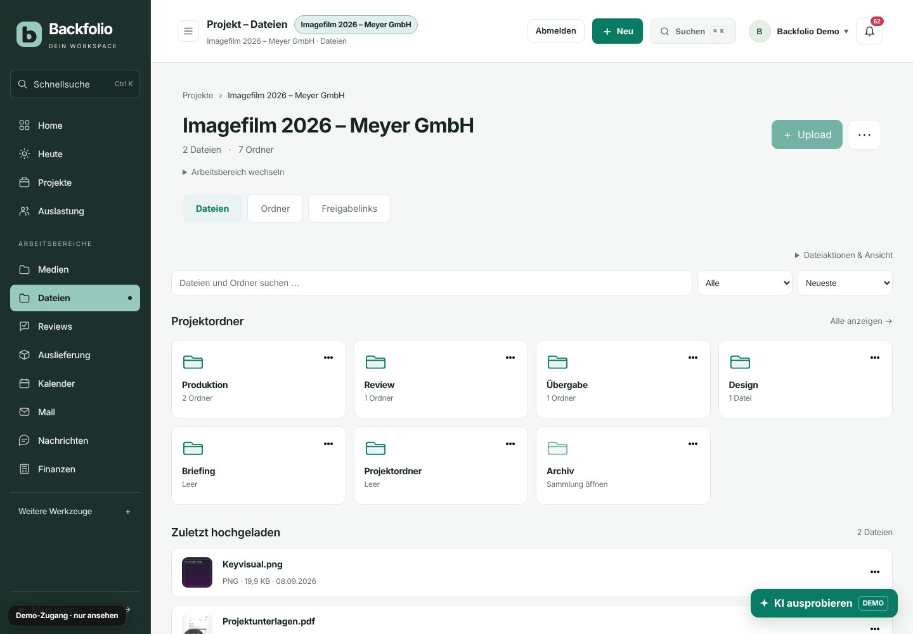This screenshot has width=913, height=634.
Task: Open Auslastung in sidebar
Action: click(x=75, y=211)
